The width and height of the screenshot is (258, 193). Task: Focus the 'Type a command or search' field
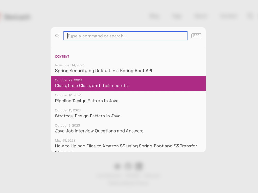125,36
